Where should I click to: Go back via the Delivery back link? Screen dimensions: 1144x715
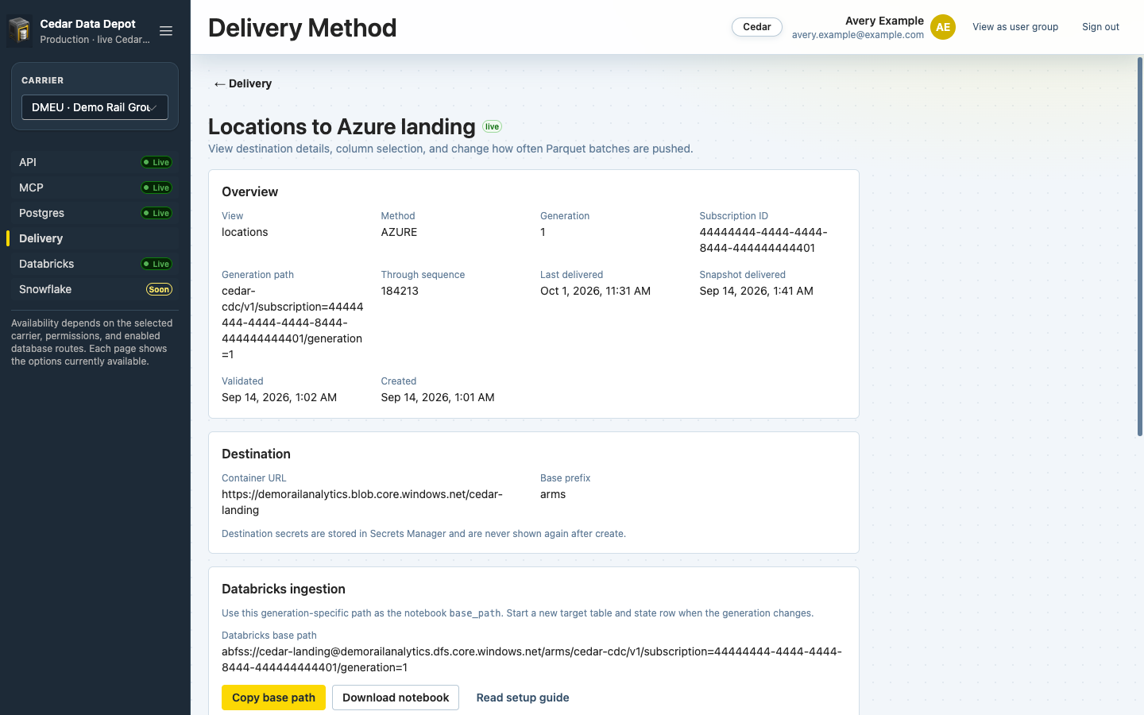[242, 83]
